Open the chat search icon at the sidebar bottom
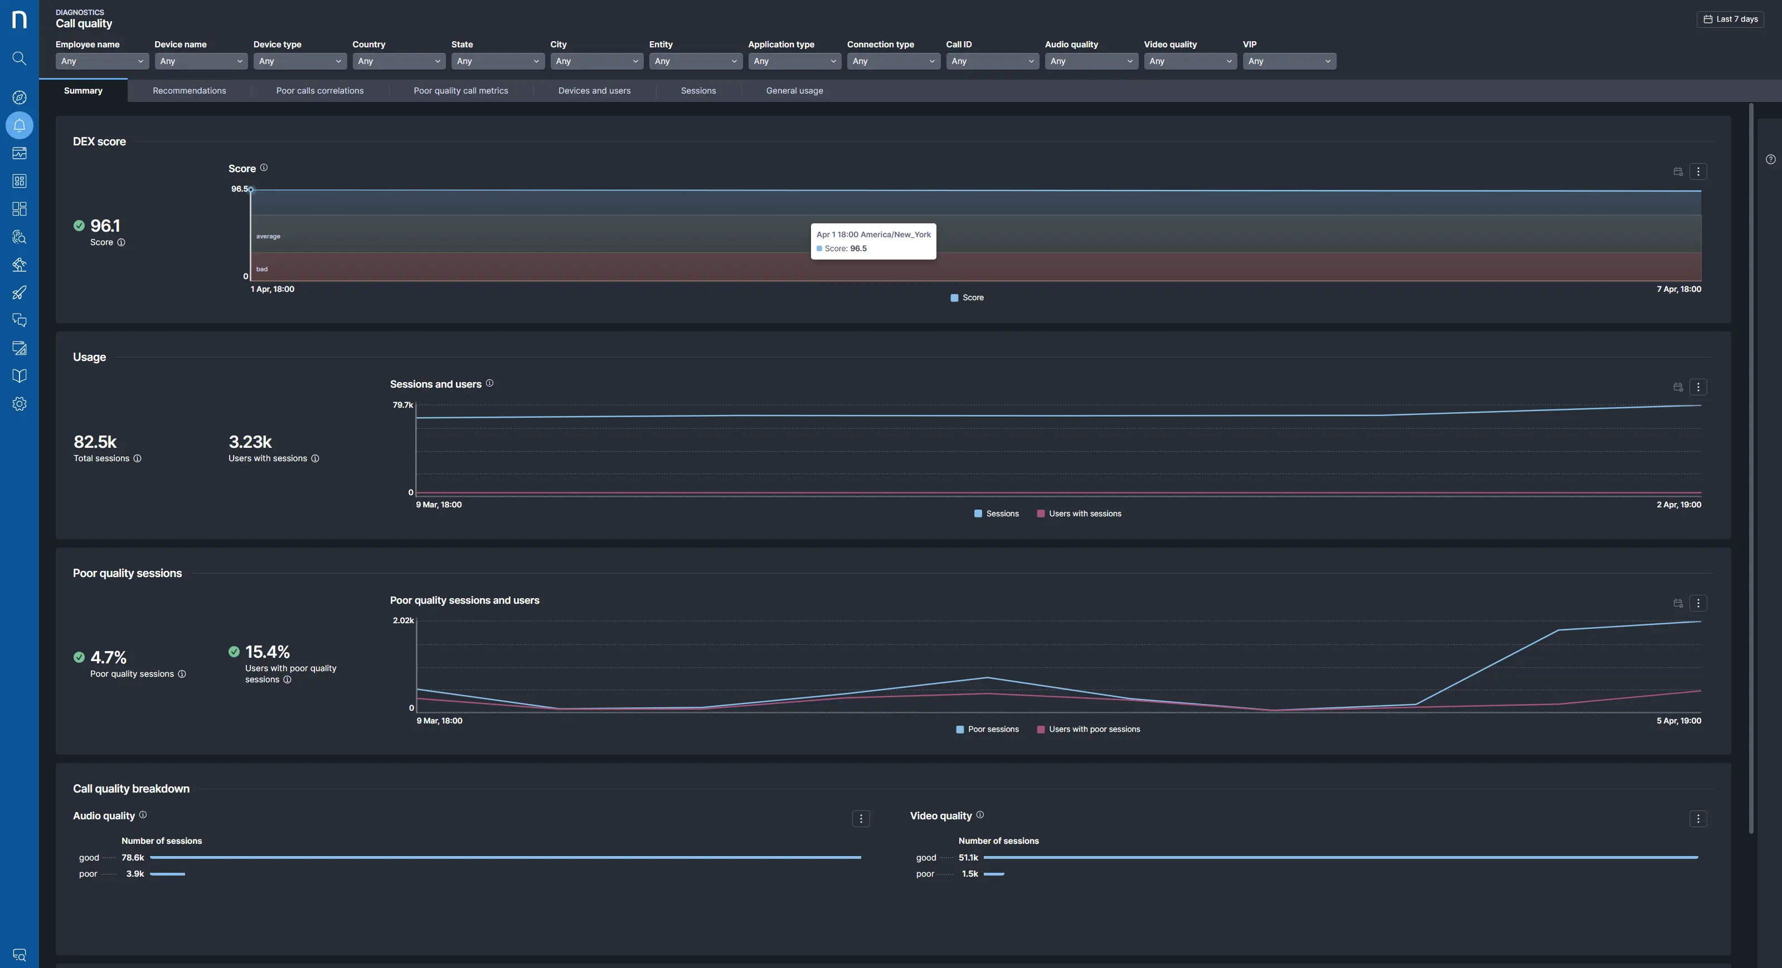1782x968 pixels. tap(20, 955)
